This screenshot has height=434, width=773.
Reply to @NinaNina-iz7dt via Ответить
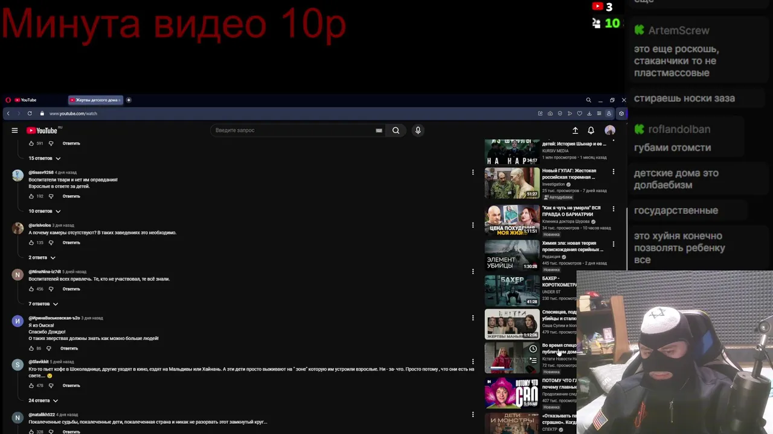pyautogui.click(x=71, y=289)
